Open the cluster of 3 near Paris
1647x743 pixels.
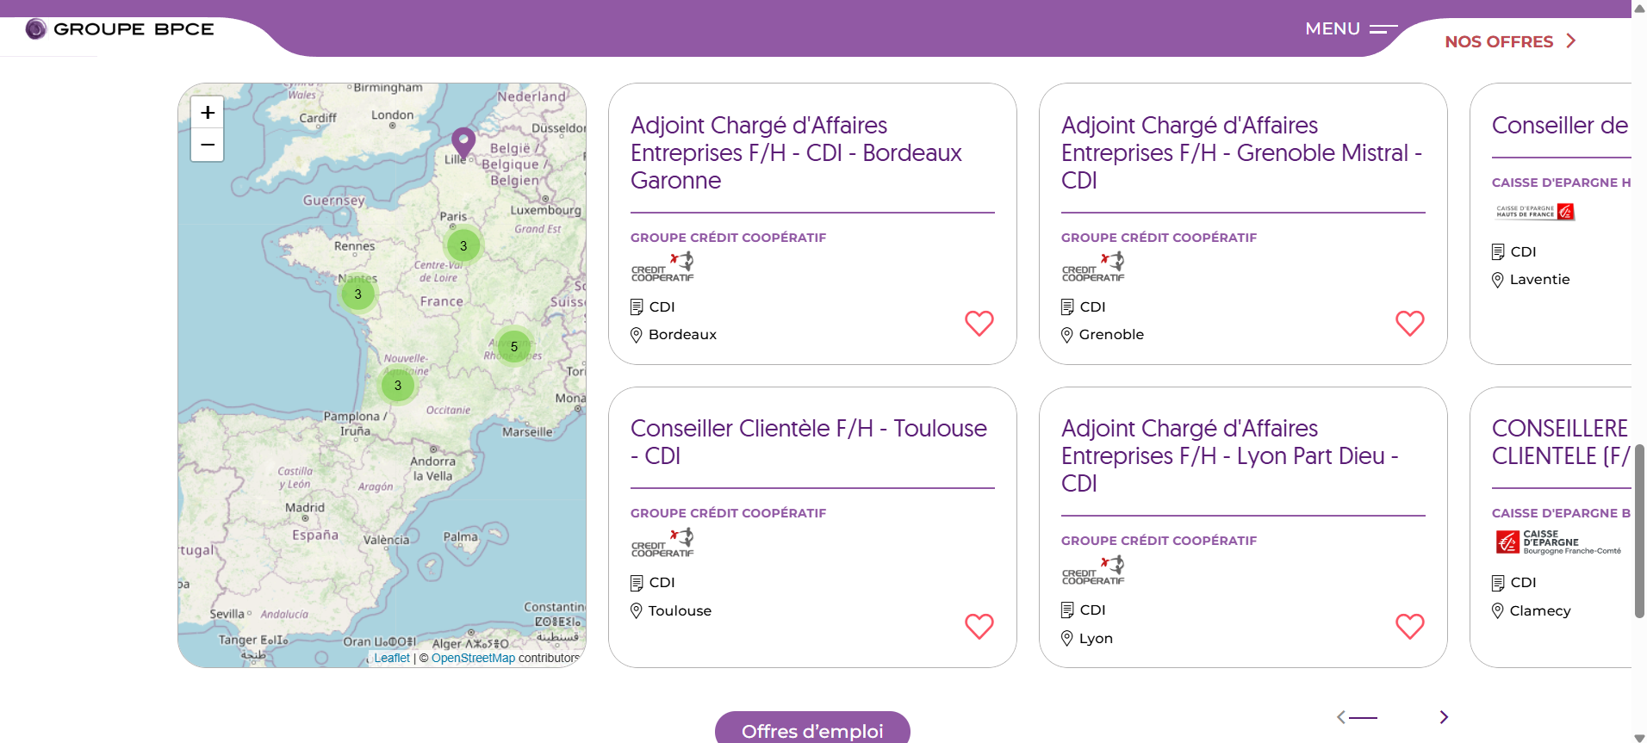[x=463, y=246]
